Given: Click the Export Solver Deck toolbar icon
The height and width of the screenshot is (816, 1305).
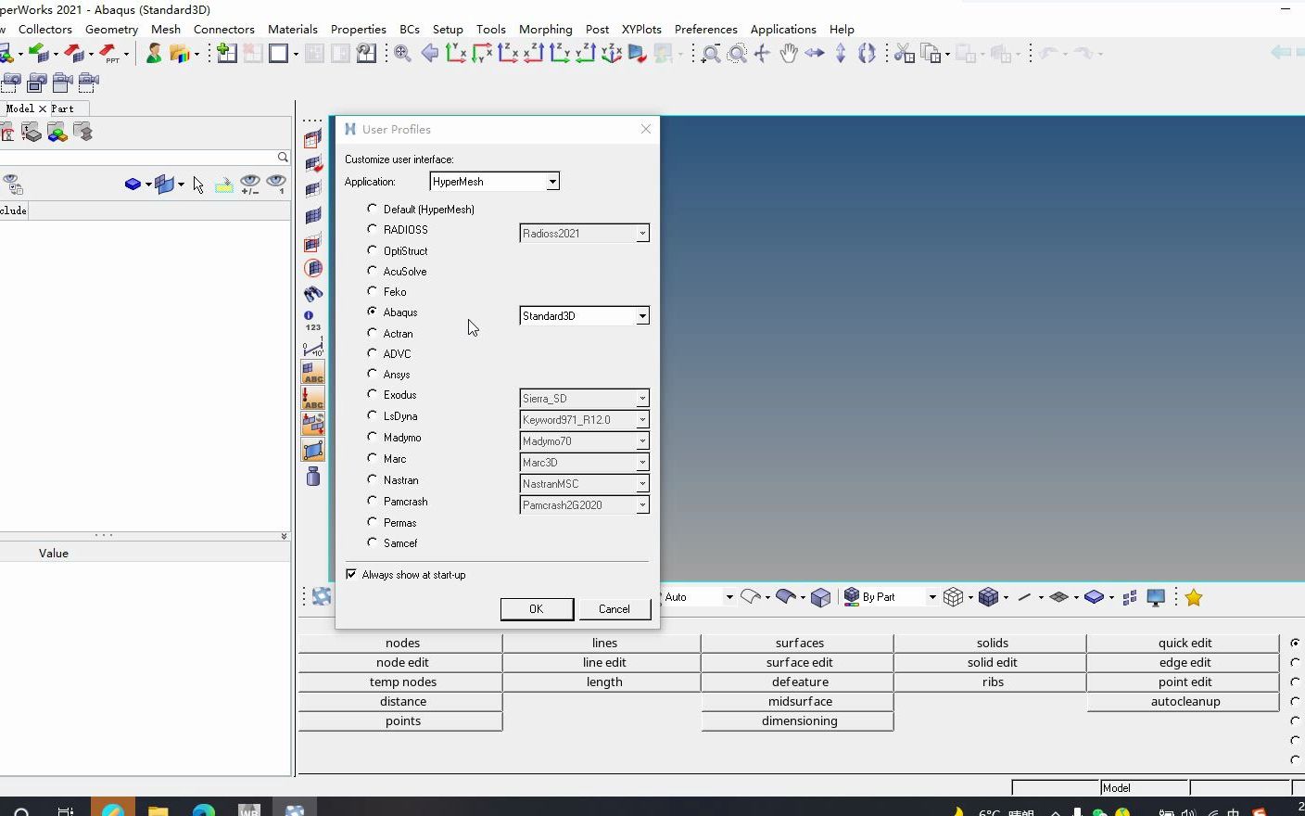Looking at the screenshot, I should (74, 54).
